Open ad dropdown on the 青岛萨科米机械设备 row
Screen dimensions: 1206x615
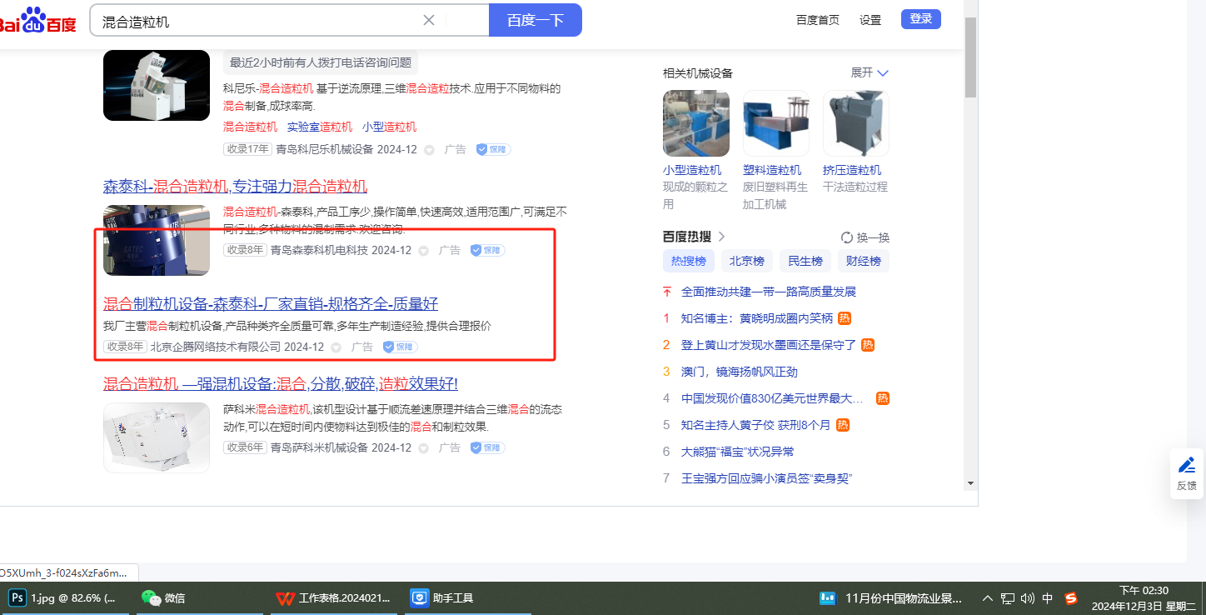(x=424, y=448)
